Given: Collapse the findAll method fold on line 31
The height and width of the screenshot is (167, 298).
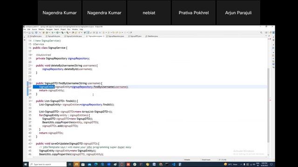Looking at the screenshot, I should coord(32,101).
